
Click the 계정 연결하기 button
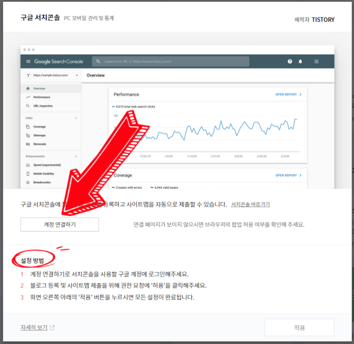(x=60, y=224)
